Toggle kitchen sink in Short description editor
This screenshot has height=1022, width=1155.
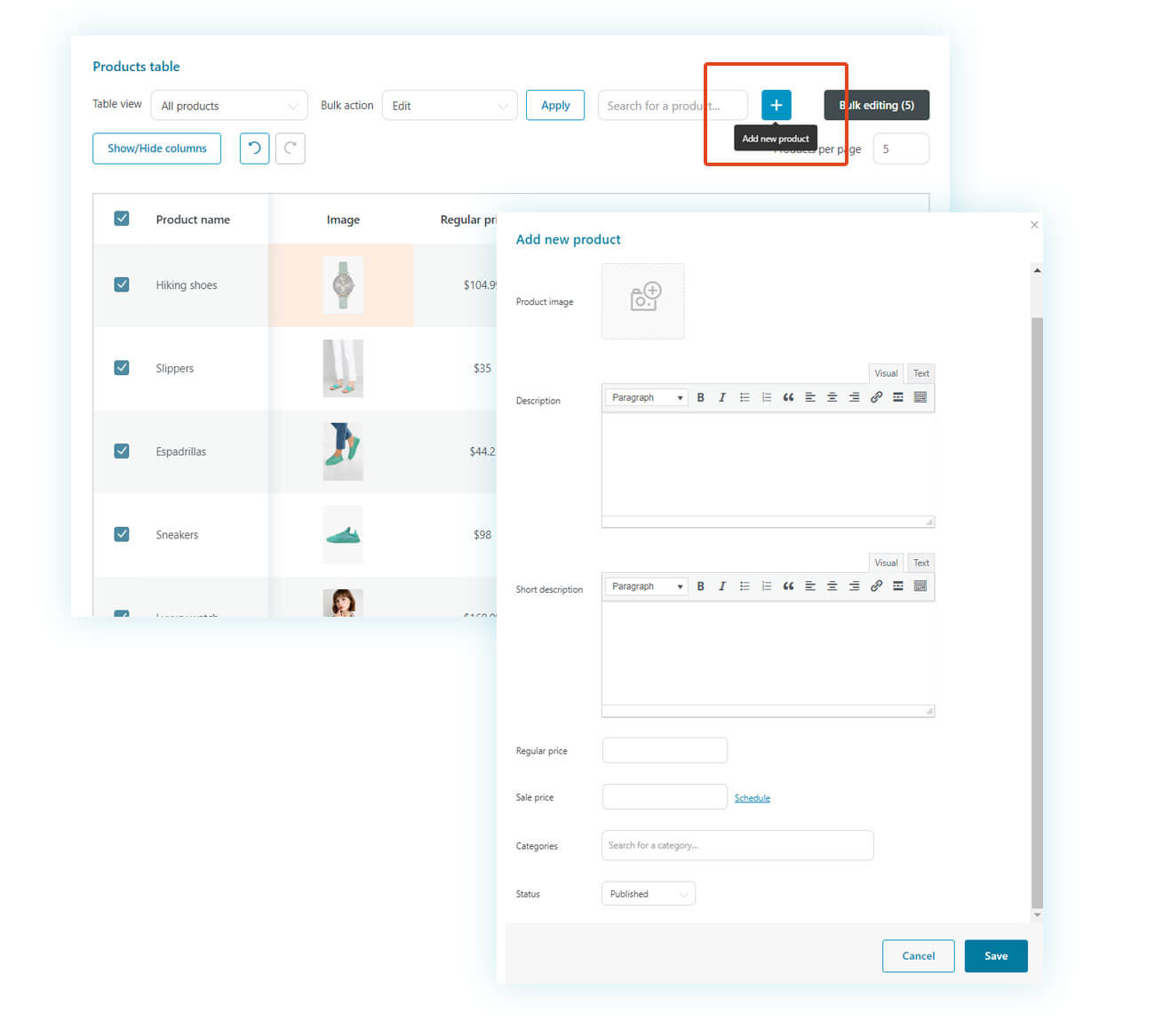[920, 586]
